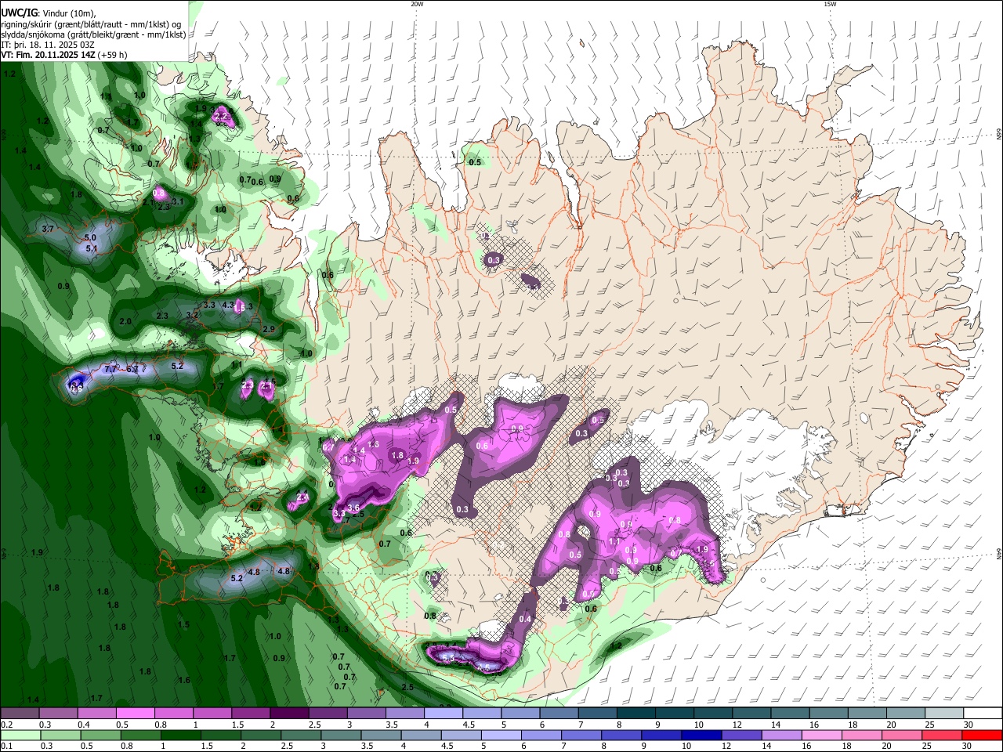Viewport: 1003px width, 752px height.
Task: Select upper legend swatch between 0.8 and 1
Action: [x=173, y=714]
